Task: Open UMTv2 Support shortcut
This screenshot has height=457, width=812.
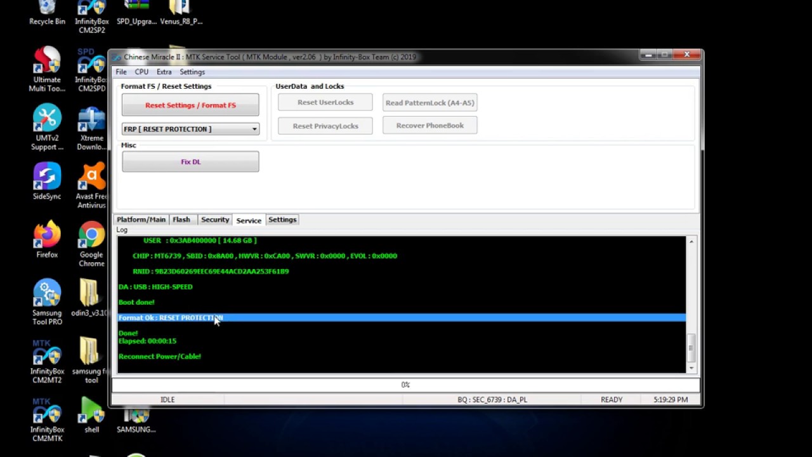Action: (x=47, y=128)
